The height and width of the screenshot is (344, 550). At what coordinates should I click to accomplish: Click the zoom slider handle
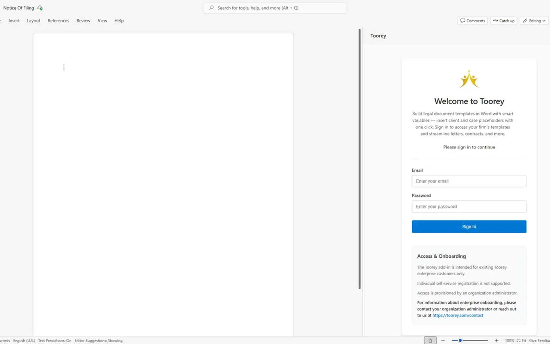(x=460, y=340)
